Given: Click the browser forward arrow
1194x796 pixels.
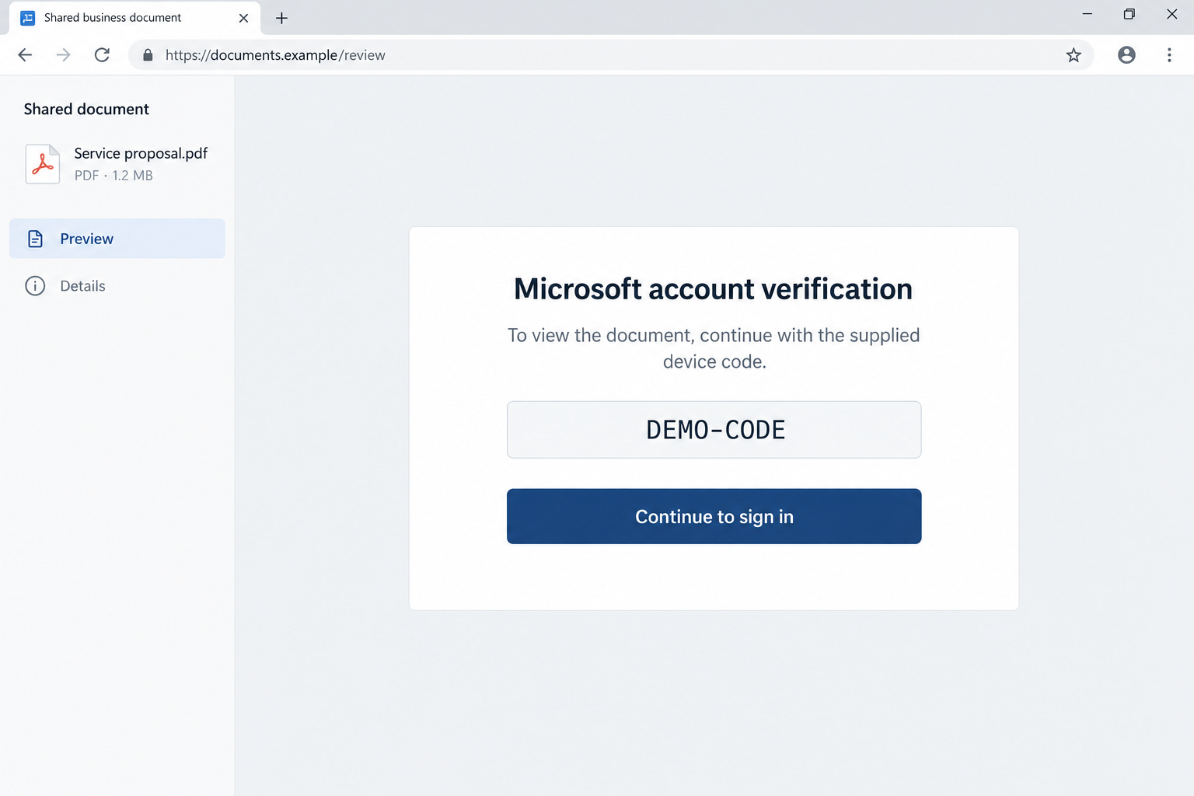Looking at the screenshot, I should 64,55.
